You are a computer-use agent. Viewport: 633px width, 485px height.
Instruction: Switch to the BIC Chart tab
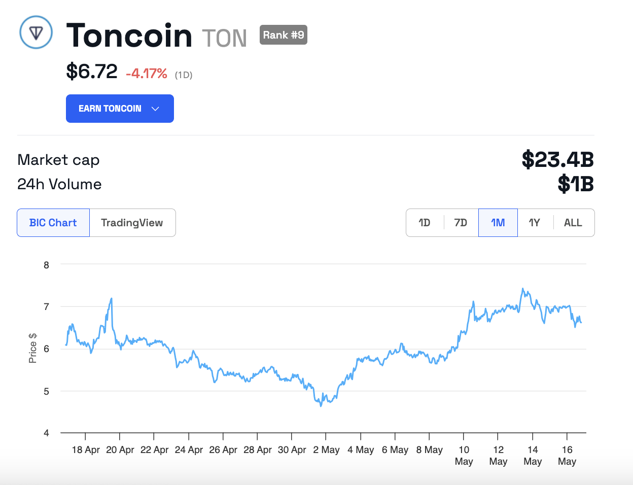53,223
